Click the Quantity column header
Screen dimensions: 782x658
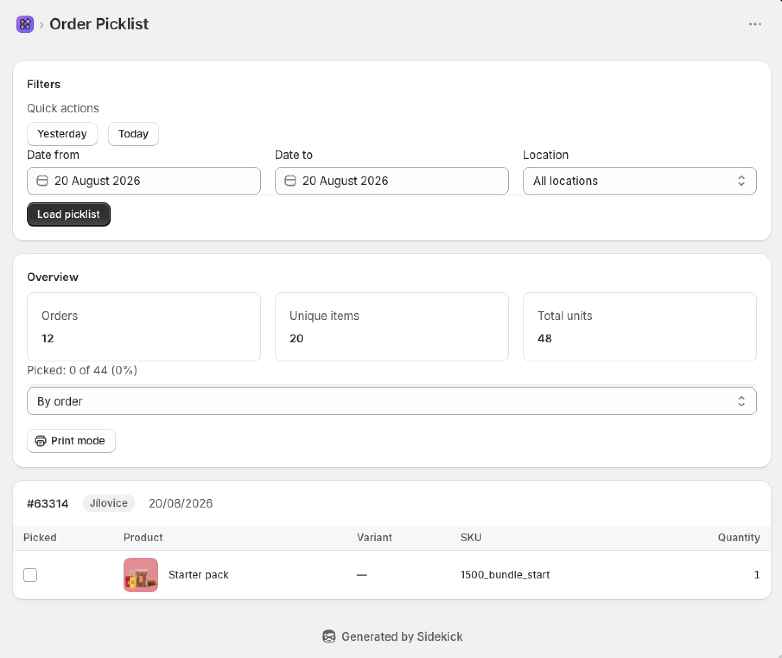[739, 538]
